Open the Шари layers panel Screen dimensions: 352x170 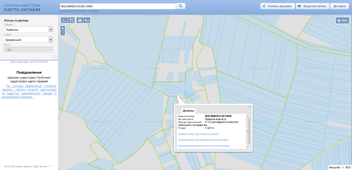(x=342, y=20)
